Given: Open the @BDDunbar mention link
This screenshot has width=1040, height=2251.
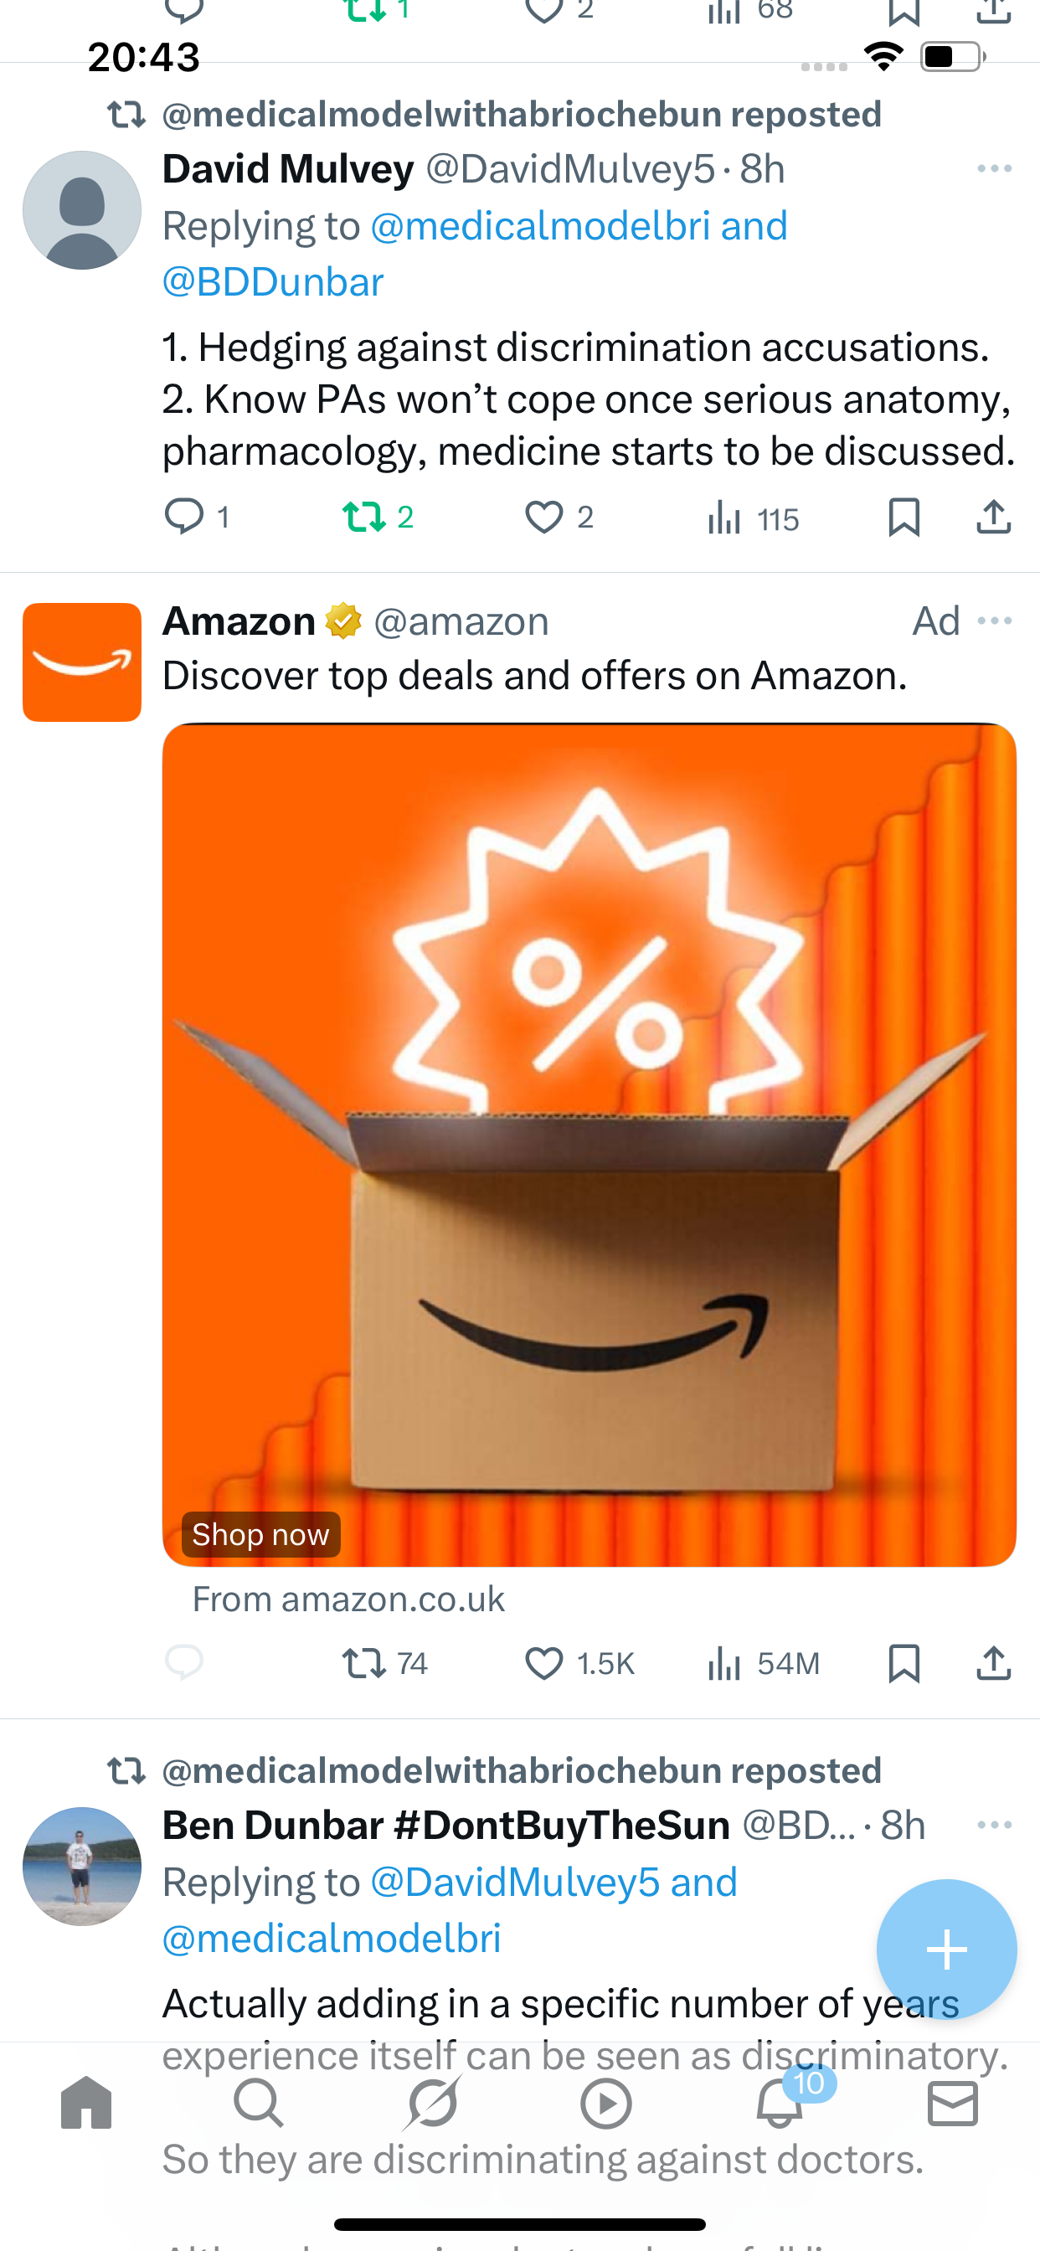Looking at the screenshot, I should point(273,282).
